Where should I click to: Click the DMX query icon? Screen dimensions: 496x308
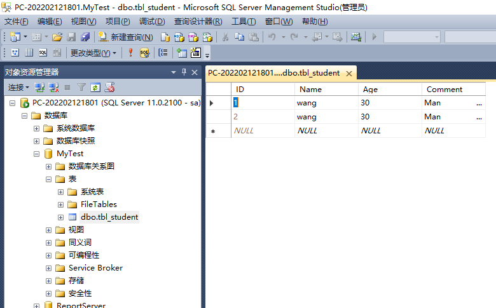click(193, 37)
